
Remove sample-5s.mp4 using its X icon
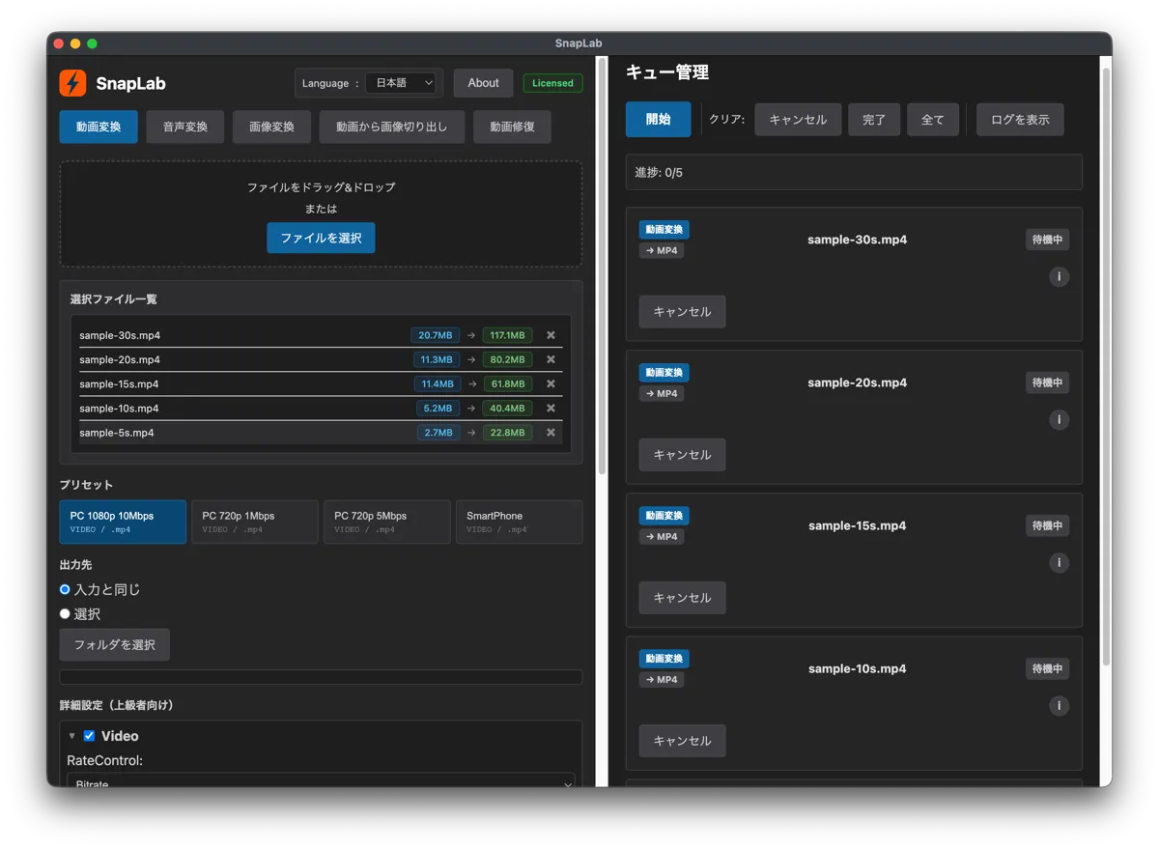551,432
